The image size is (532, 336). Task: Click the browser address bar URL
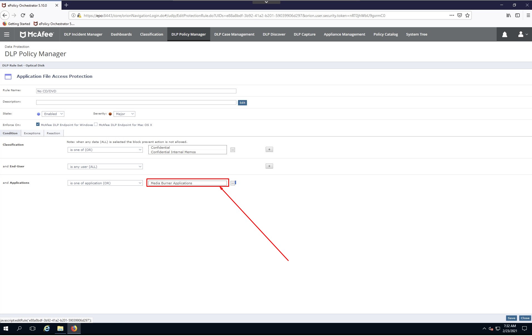234,16
